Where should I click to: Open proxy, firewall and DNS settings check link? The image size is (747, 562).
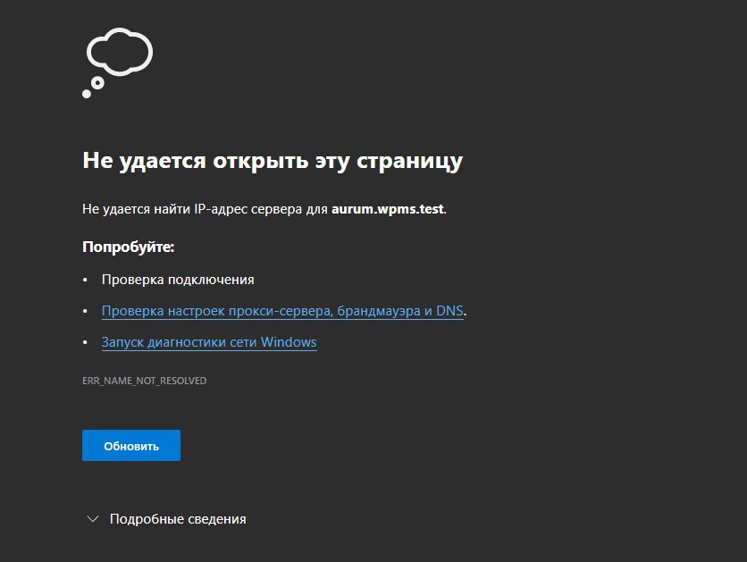click(x=282, y=311)
